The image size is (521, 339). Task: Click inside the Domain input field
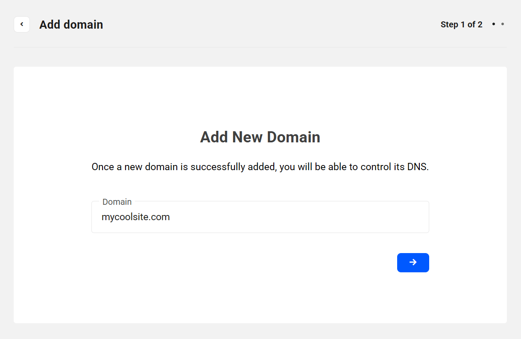click(x=260, y=217)
